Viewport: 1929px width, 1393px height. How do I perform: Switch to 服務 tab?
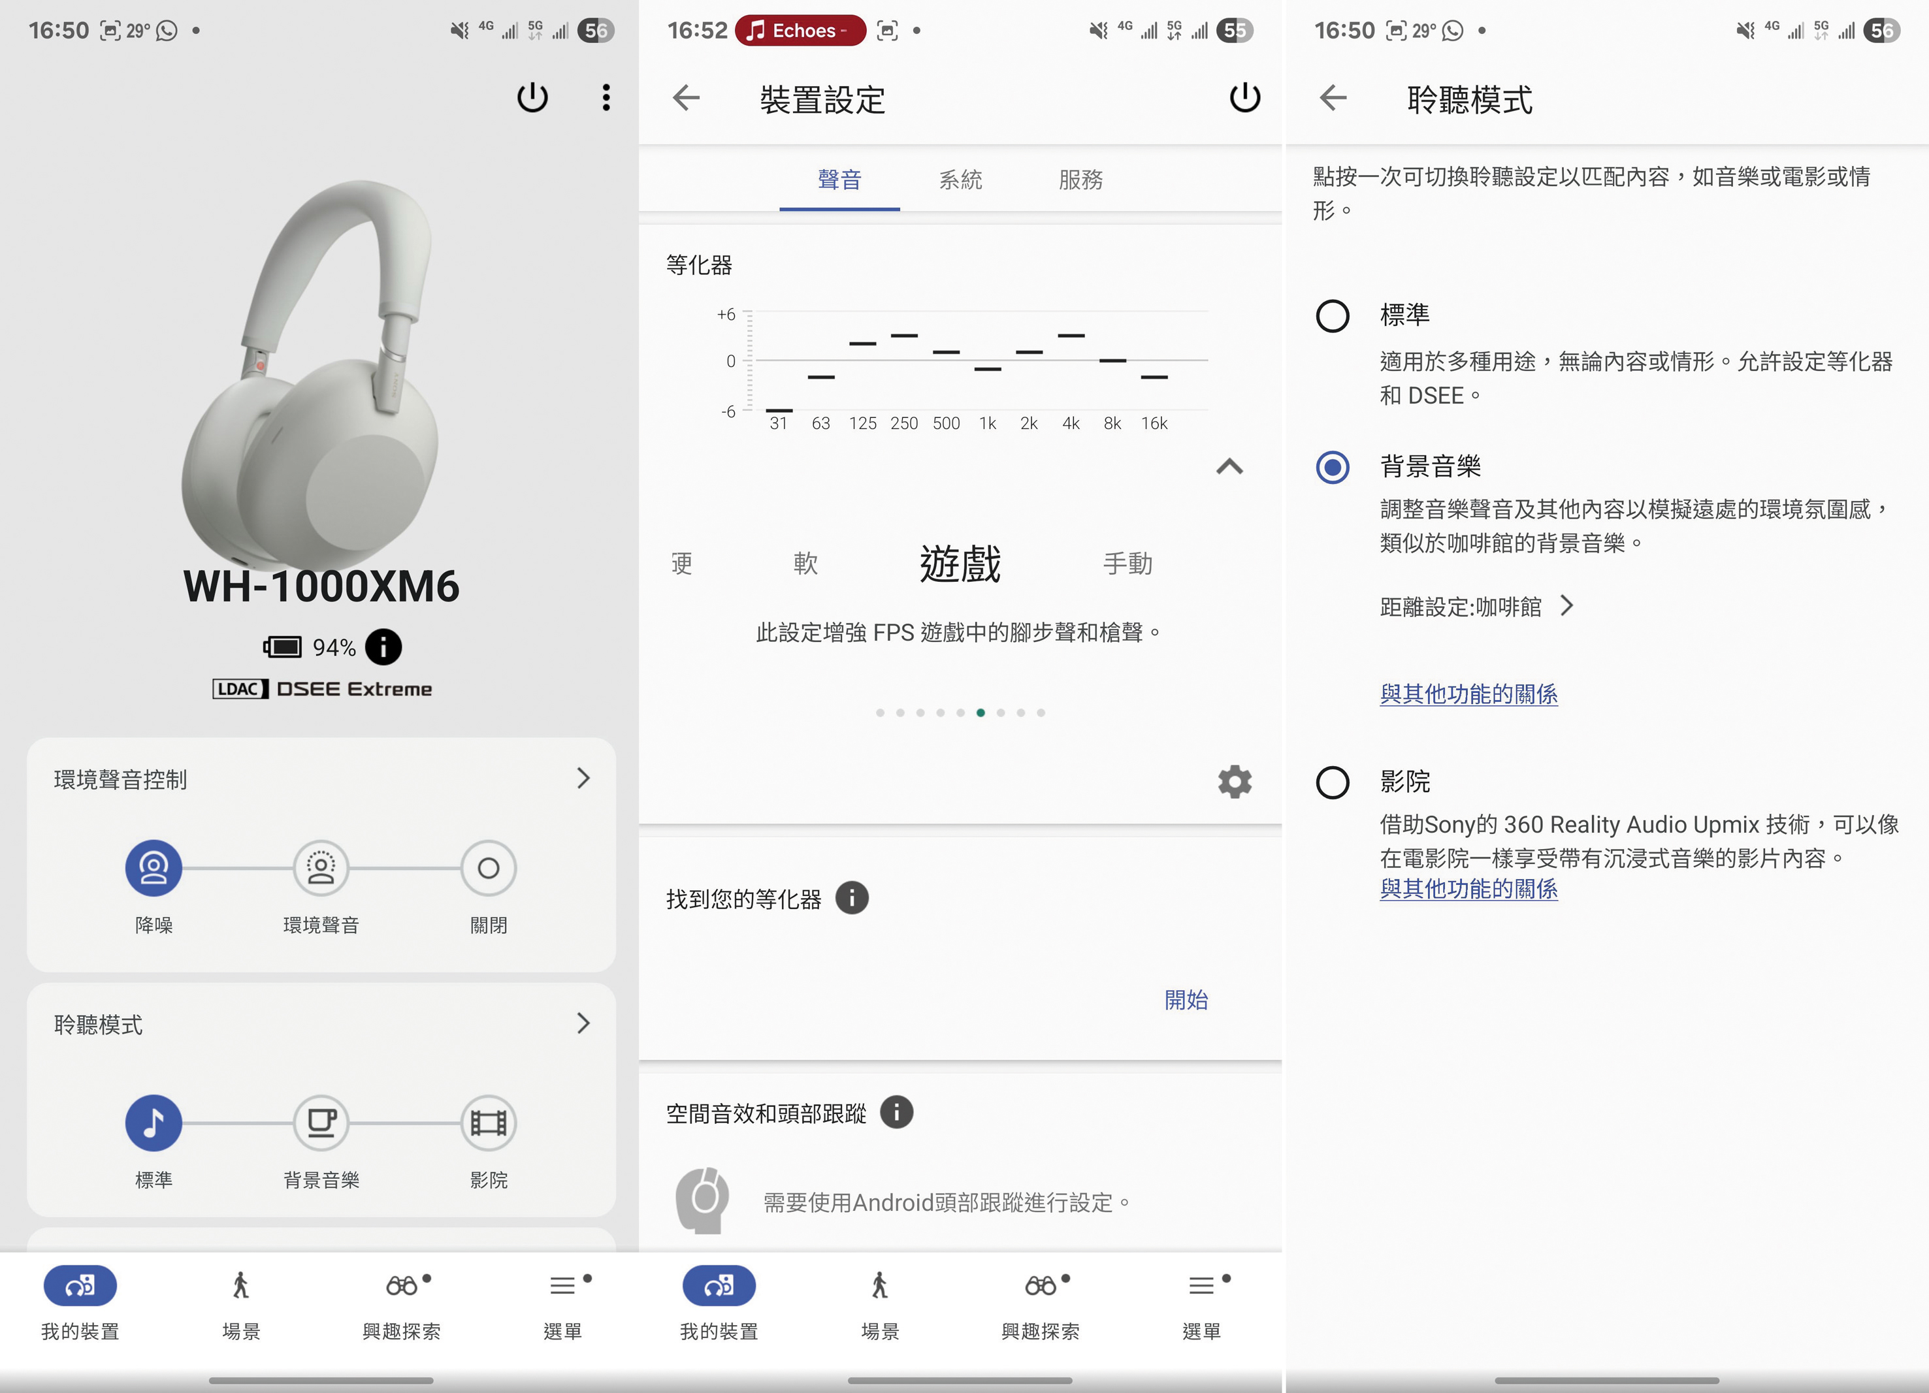(x=1081, y=180)
